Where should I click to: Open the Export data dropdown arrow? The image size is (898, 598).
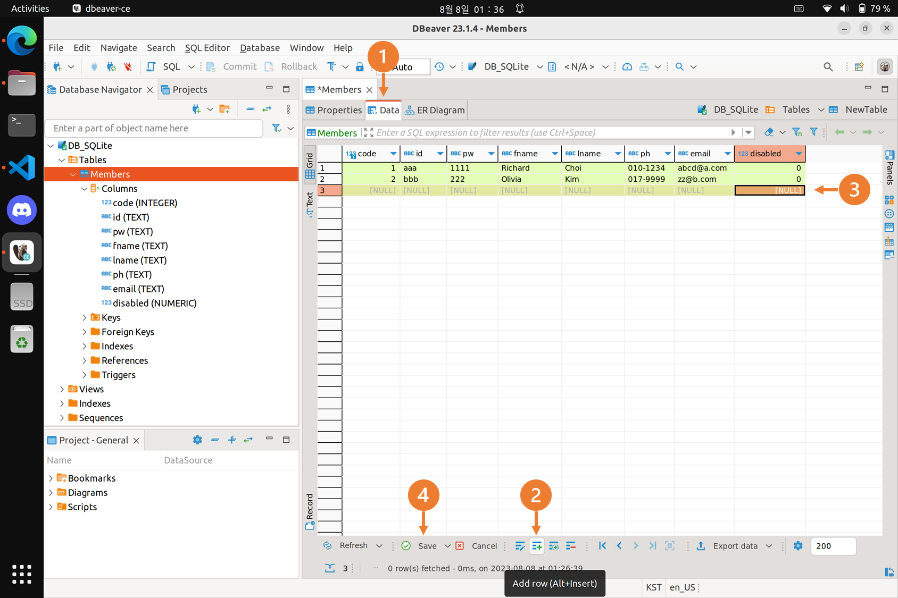769,546
